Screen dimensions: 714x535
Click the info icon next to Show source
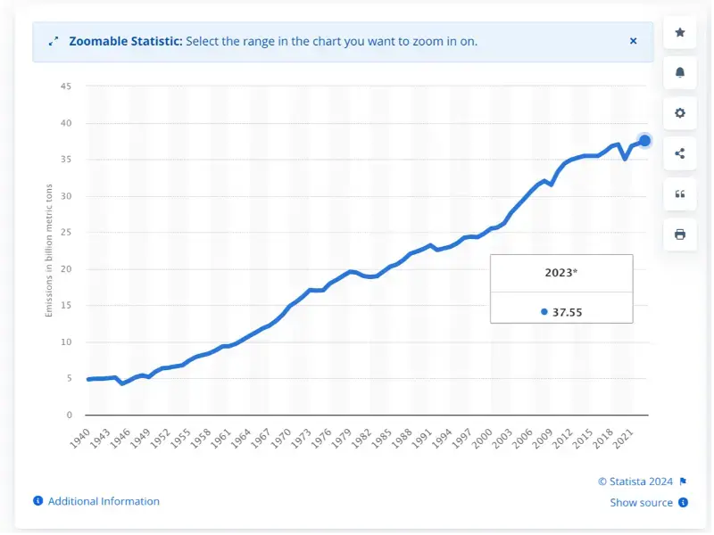click(x=685, y=504)
